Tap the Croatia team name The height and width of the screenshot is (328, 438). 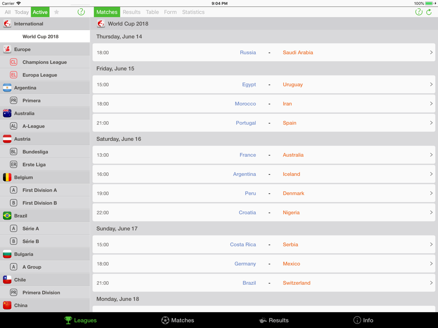point(247,212)
